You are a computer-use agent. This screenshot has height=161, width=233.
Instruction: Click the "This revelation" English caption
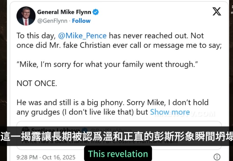[x=118, y=154]
